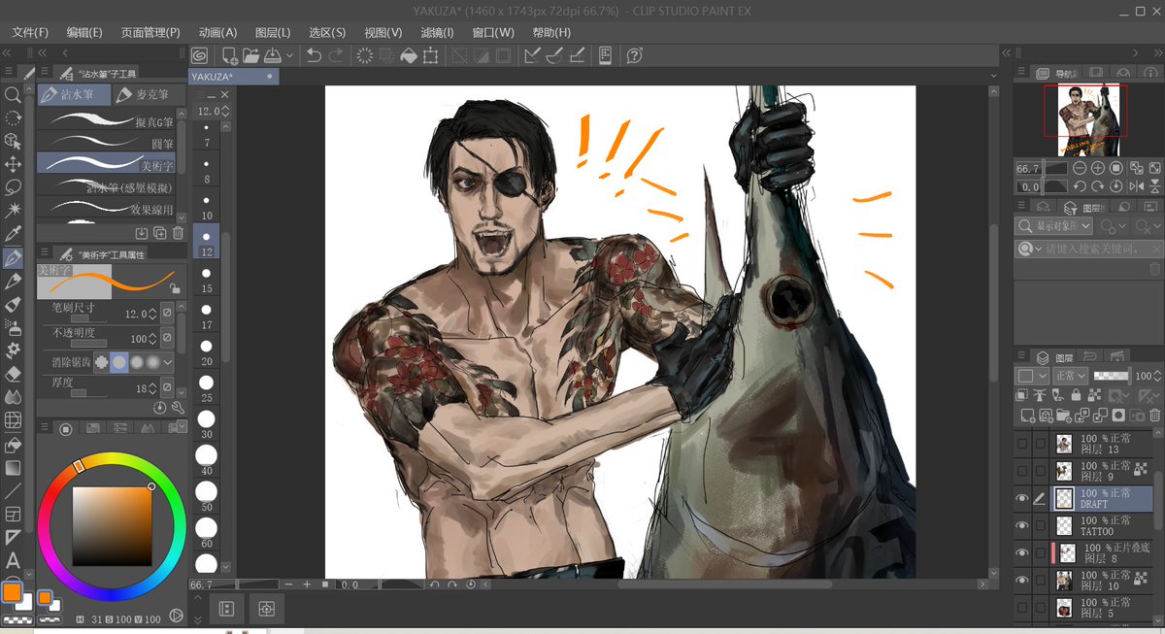Click the Navigator canvas thumbnail
Viewport: 1165px width, 634px height.
pos(1087,119)
